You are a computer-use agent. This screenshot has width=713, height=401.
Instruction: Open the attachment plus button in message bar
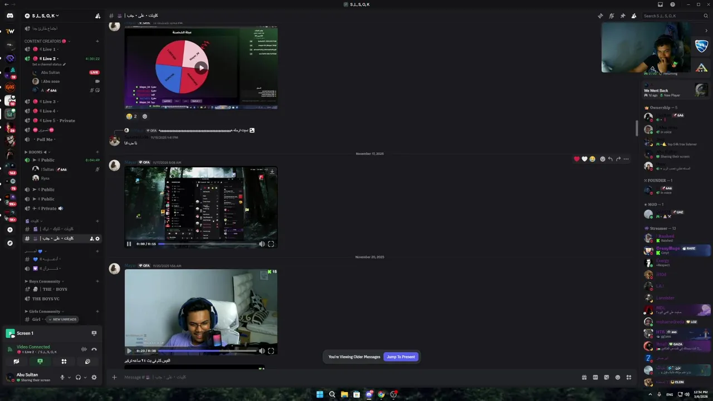114,377
